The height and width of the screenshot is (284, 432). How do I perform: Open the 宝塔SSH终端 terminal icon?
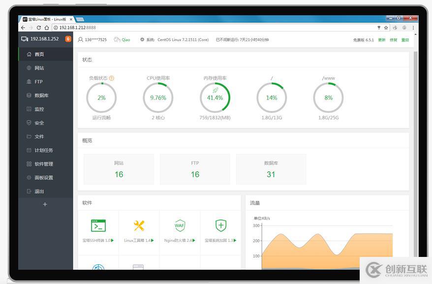pos(98,225)
